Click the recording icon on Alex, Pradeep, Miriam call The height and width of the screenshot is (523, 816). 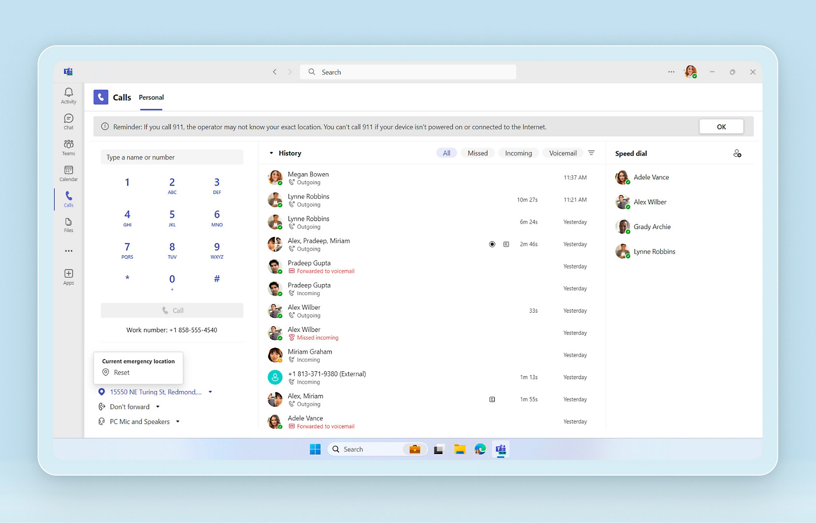click(x=492, y=244)
